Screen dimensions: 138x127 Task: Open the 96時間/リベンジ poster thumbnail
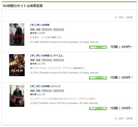point(17,96)
